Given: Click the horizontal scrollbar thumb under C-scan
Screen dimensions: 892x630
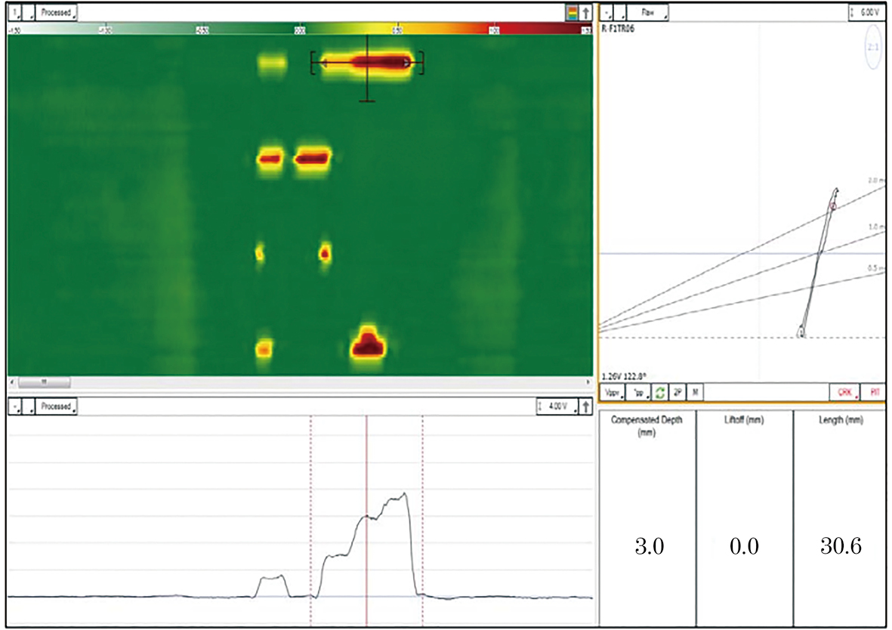Looking at the screenshot, I should (44, 382).
